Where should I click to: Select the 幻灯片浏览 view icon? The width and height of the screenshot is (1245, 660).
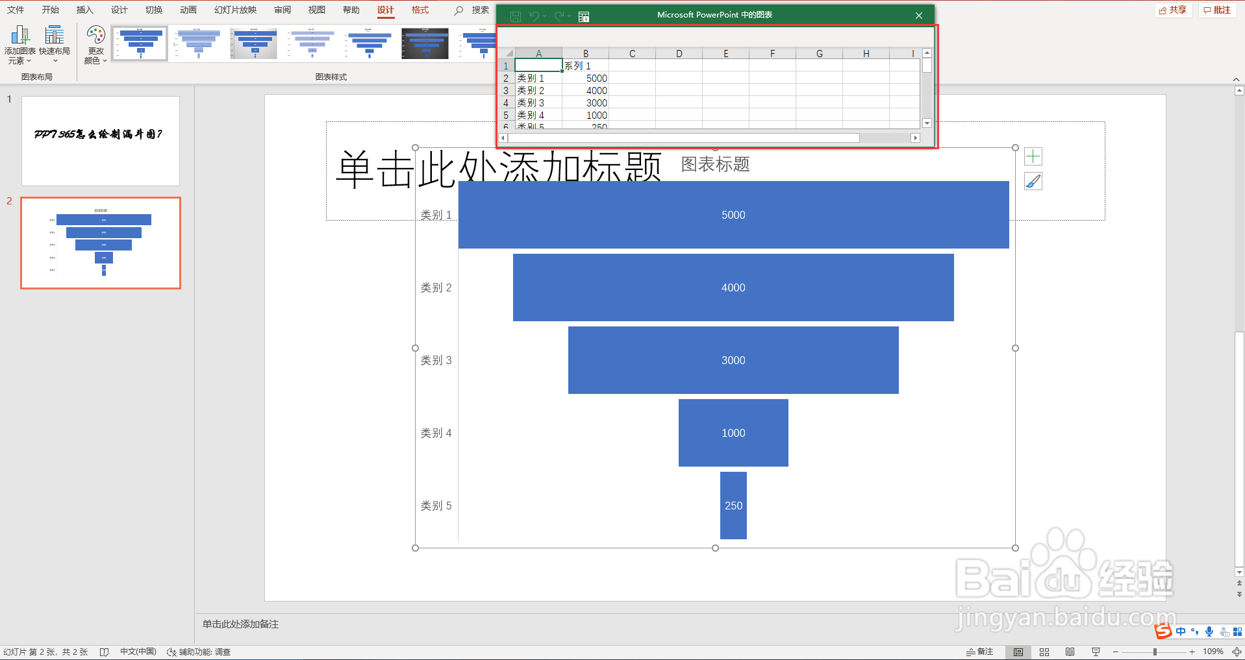(1044, 652)
